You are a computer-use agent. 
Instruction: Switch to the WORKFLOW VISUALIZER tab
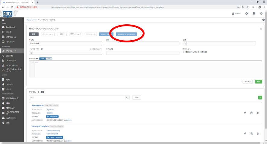[126, 34]
